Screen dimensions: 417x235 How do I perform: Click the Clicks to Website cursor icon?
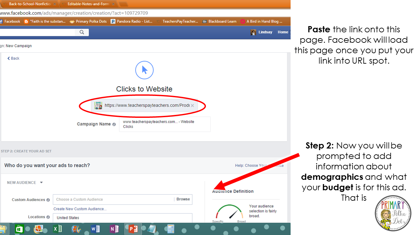point(144,70)
